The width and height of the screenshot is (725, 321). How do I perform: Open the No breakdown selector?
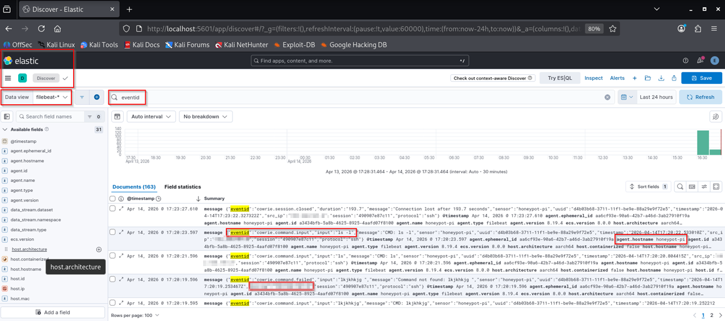tap(205, 117)
